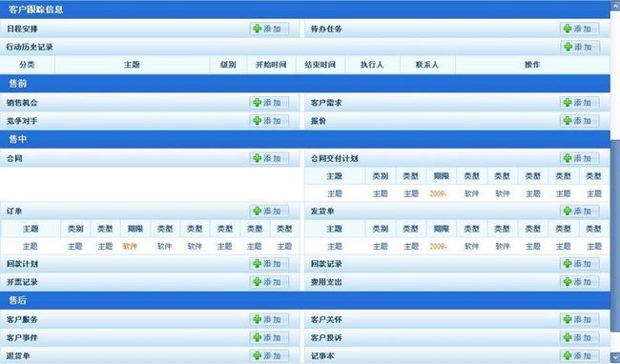The image size is (620, 364).
Task: Click the green plus icon for 客户服务
Action: [257, 319]
